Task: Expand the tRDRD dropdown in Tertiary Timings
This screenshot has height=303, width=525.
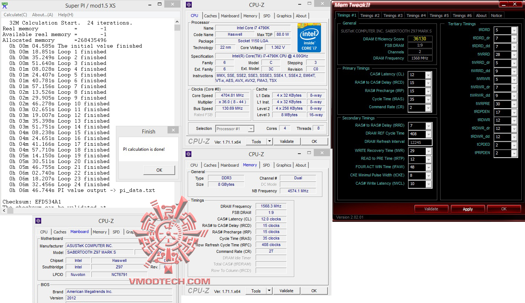Action: 514,30
